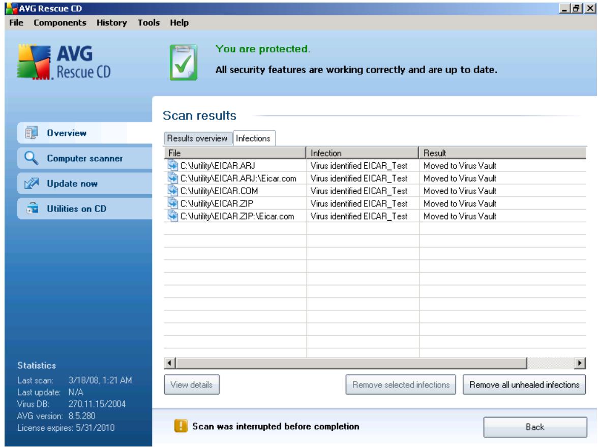Image resolution: width=598 pixels, height=447 pixels.
Task: Open Utilities on CD section
Action: (x=84, y=208)
